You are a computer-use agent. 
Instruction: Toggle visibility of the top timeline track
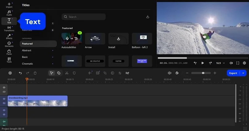pos(4,88)
